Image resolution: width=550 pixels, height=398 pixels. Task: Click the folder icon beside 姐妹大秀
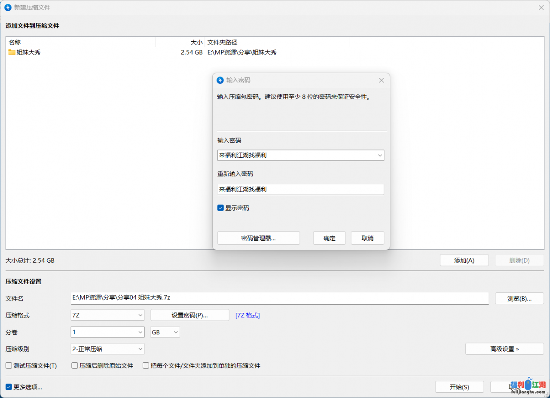point(12,52)
